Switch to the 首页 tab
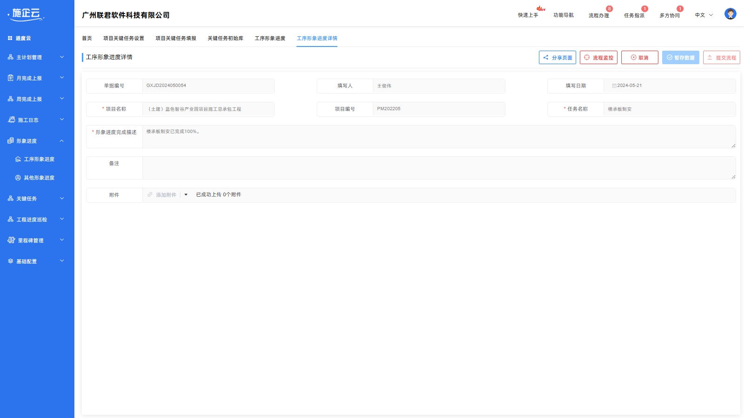Viewport: 744px width, 418px height. point(87,38)
